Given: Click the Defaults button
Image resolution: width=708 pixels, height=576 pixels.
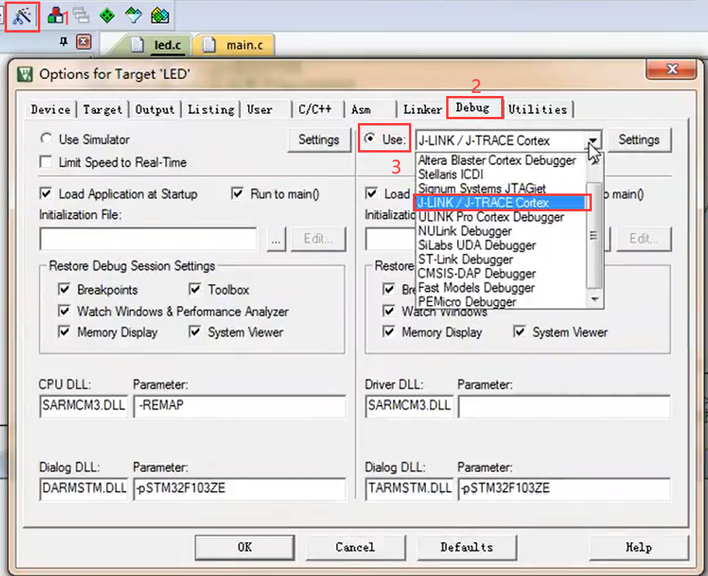Looking at the screenshot, I should click(466, 547).
